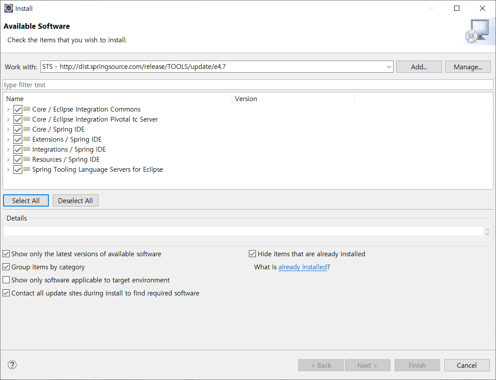Select the Integrations / Spring IDE row text
This screenshot has width=496, height=380.
69,149
